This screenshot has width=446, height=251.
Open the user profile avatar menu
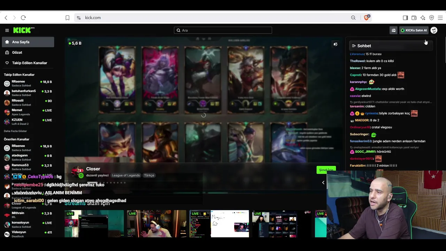(x=434, y=30)
